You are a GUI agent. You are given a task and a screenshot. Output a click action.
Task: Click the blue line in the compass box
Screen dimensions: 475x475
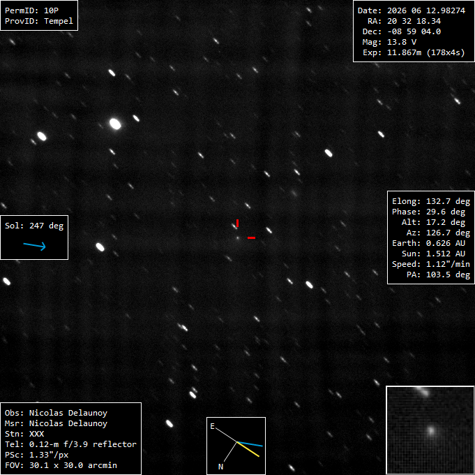(x=250, y=444)
